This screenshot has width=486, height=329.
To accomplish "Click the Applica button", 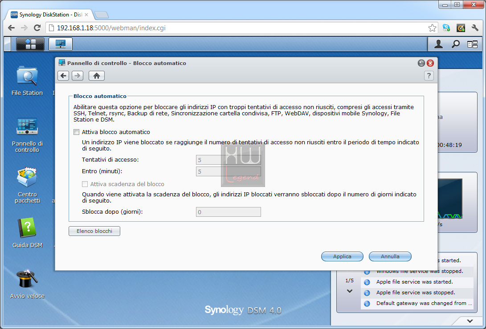I will tap(342, 256).
